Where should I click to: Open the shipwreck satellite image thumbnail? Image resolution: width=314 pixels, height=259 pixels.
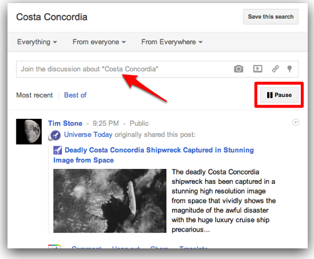click(110, 201)
